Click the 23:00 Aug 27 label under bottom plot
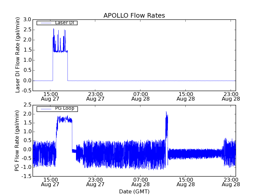This screenshot has height=196, width=262. pyautogui.click(x=95, y=182)
